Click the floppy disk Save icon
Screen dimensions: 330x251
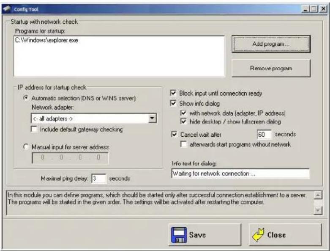coord(179,235)
